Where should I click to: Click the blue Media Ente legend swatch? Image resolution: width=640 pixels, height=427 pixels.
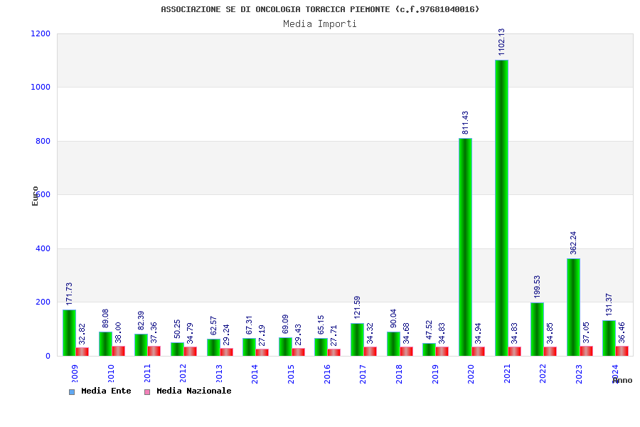click(x=72, y=392)
